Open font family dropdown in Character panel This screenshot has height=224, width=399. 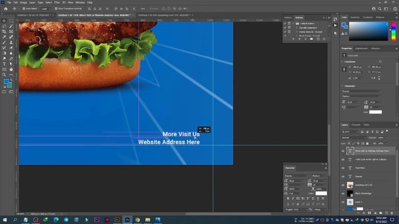coord(297,175)
